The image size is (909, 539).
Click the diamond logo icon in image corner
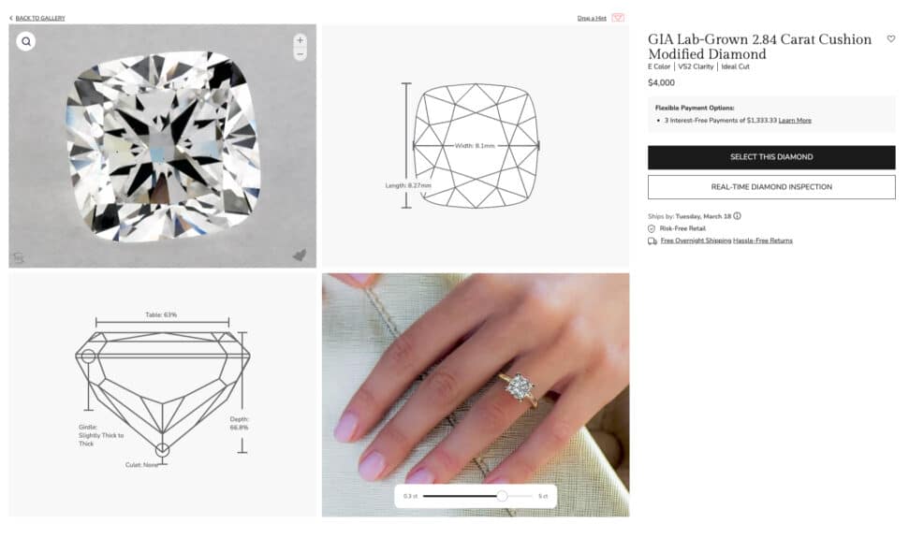(300, 255)
